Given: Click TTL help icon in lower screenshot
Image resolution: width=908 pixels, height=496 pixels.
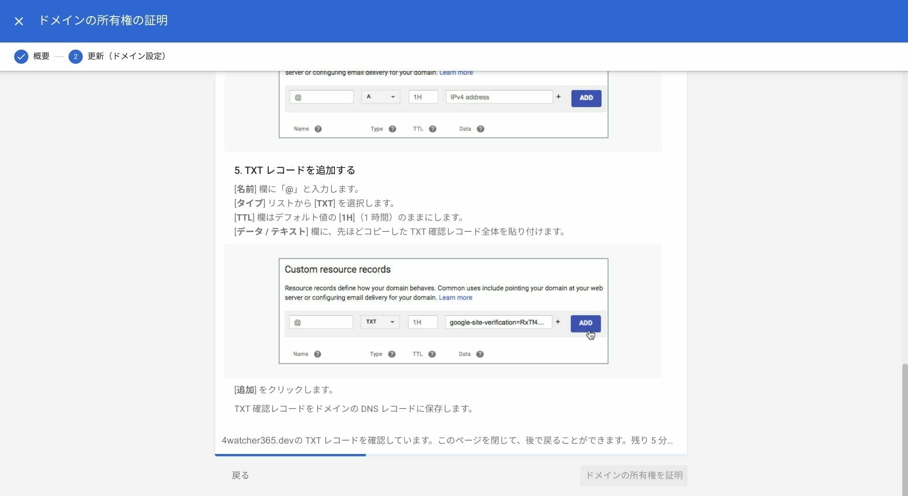Looking at the screenshot, I should pos(432,354).
